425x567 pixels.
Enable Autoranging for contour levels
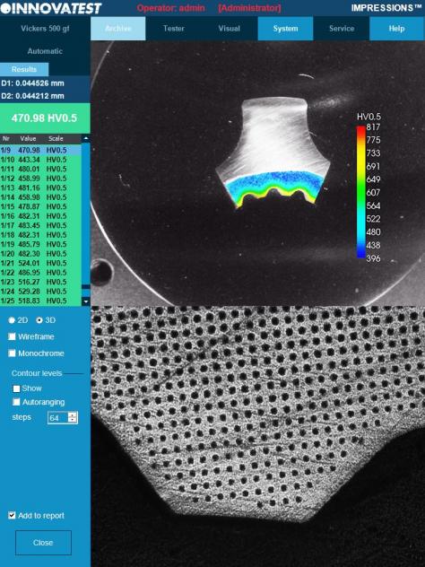pos(16,402)
